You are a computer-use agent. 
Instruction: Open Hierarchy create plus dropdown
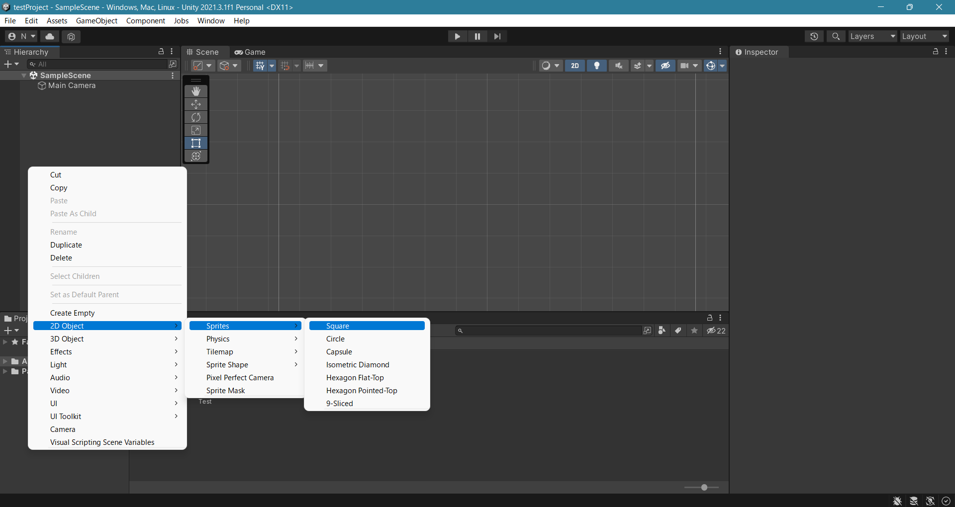11,64
